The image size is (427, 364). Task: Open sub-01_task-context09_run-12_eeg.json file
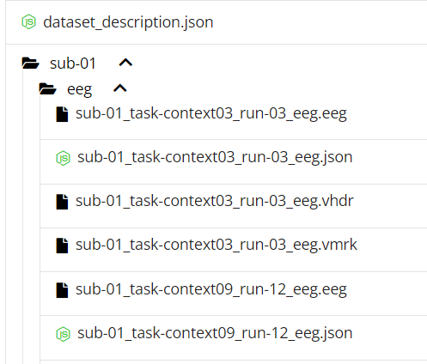(x=215, y=334)
